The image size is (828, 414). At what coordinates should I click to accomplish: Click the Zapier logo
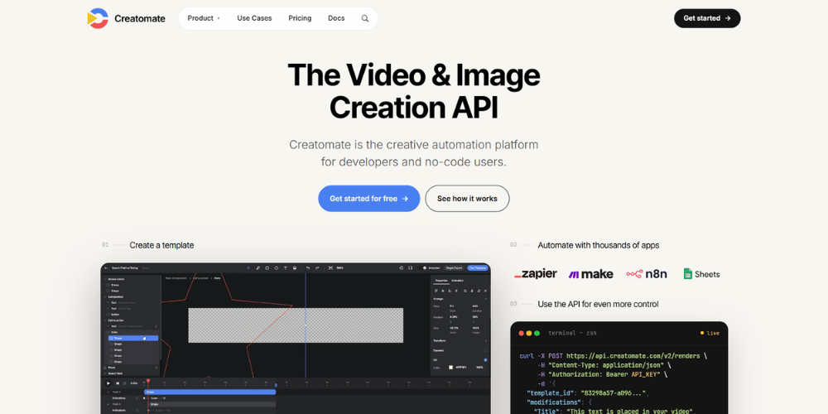[536, 273]
